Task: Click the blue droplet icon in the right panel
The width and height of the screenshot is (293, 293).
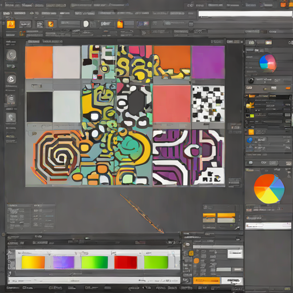Action: tap(250, 140)
